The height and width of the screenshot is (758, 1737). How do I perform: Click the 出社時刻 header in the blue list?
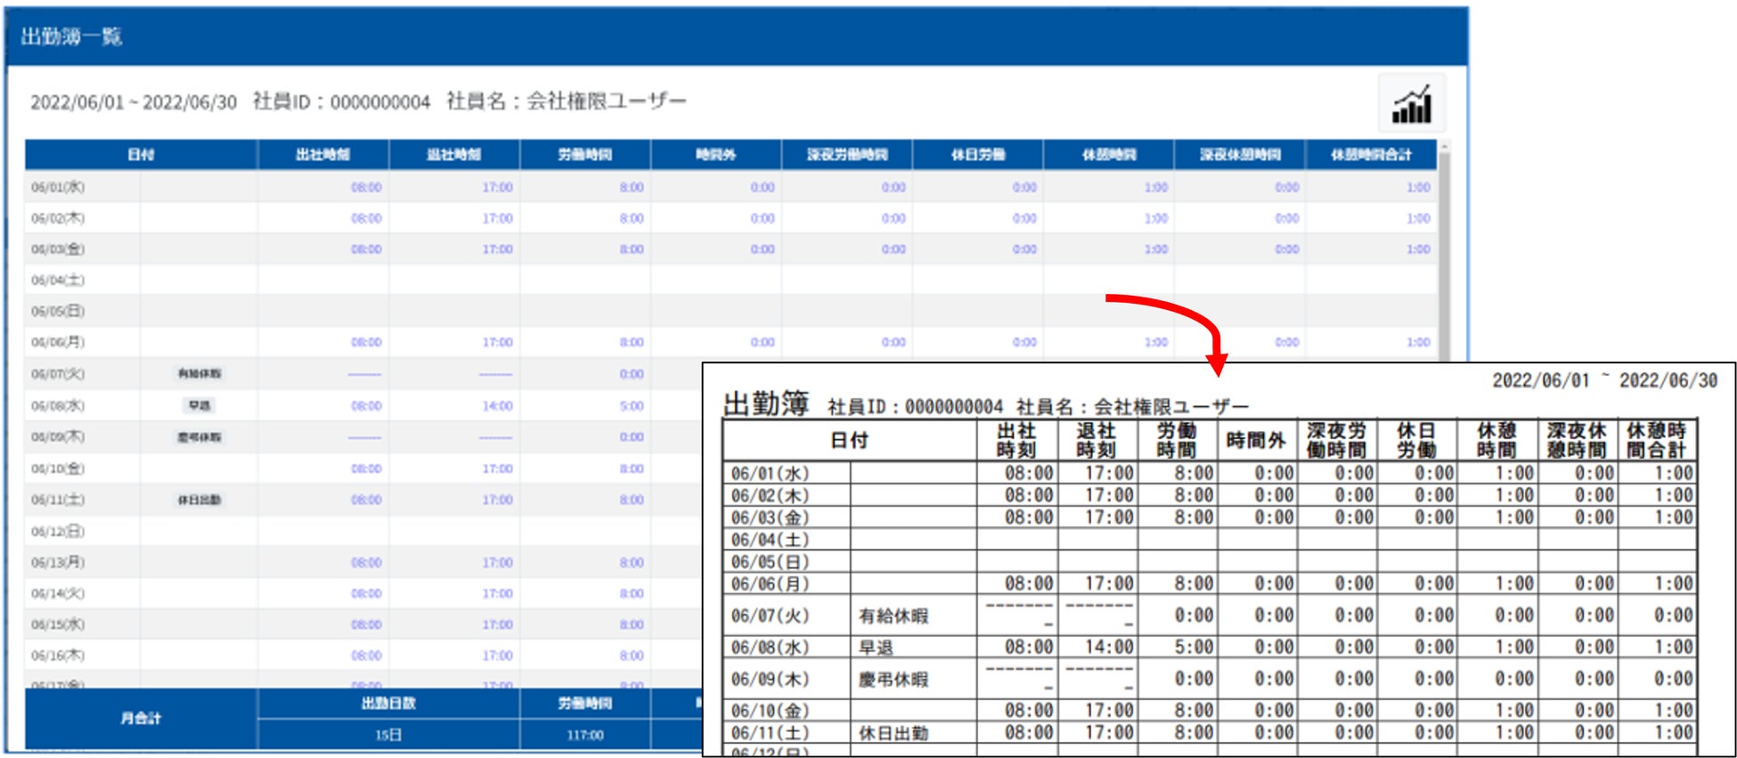coord(323,155)
